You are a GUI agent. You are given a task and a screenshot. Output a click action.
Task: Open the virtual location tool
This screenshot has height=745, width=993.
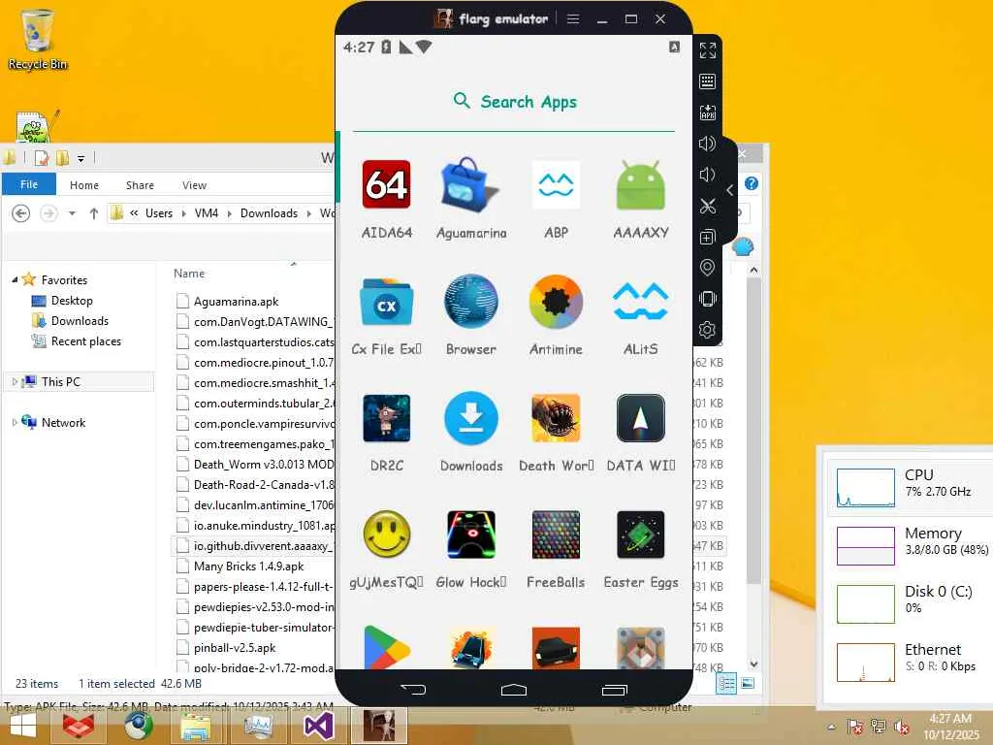pyautogui.click(x=707, y=268)
